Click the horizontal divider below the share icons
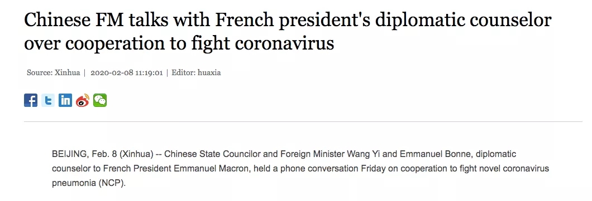 pos(303,121)
